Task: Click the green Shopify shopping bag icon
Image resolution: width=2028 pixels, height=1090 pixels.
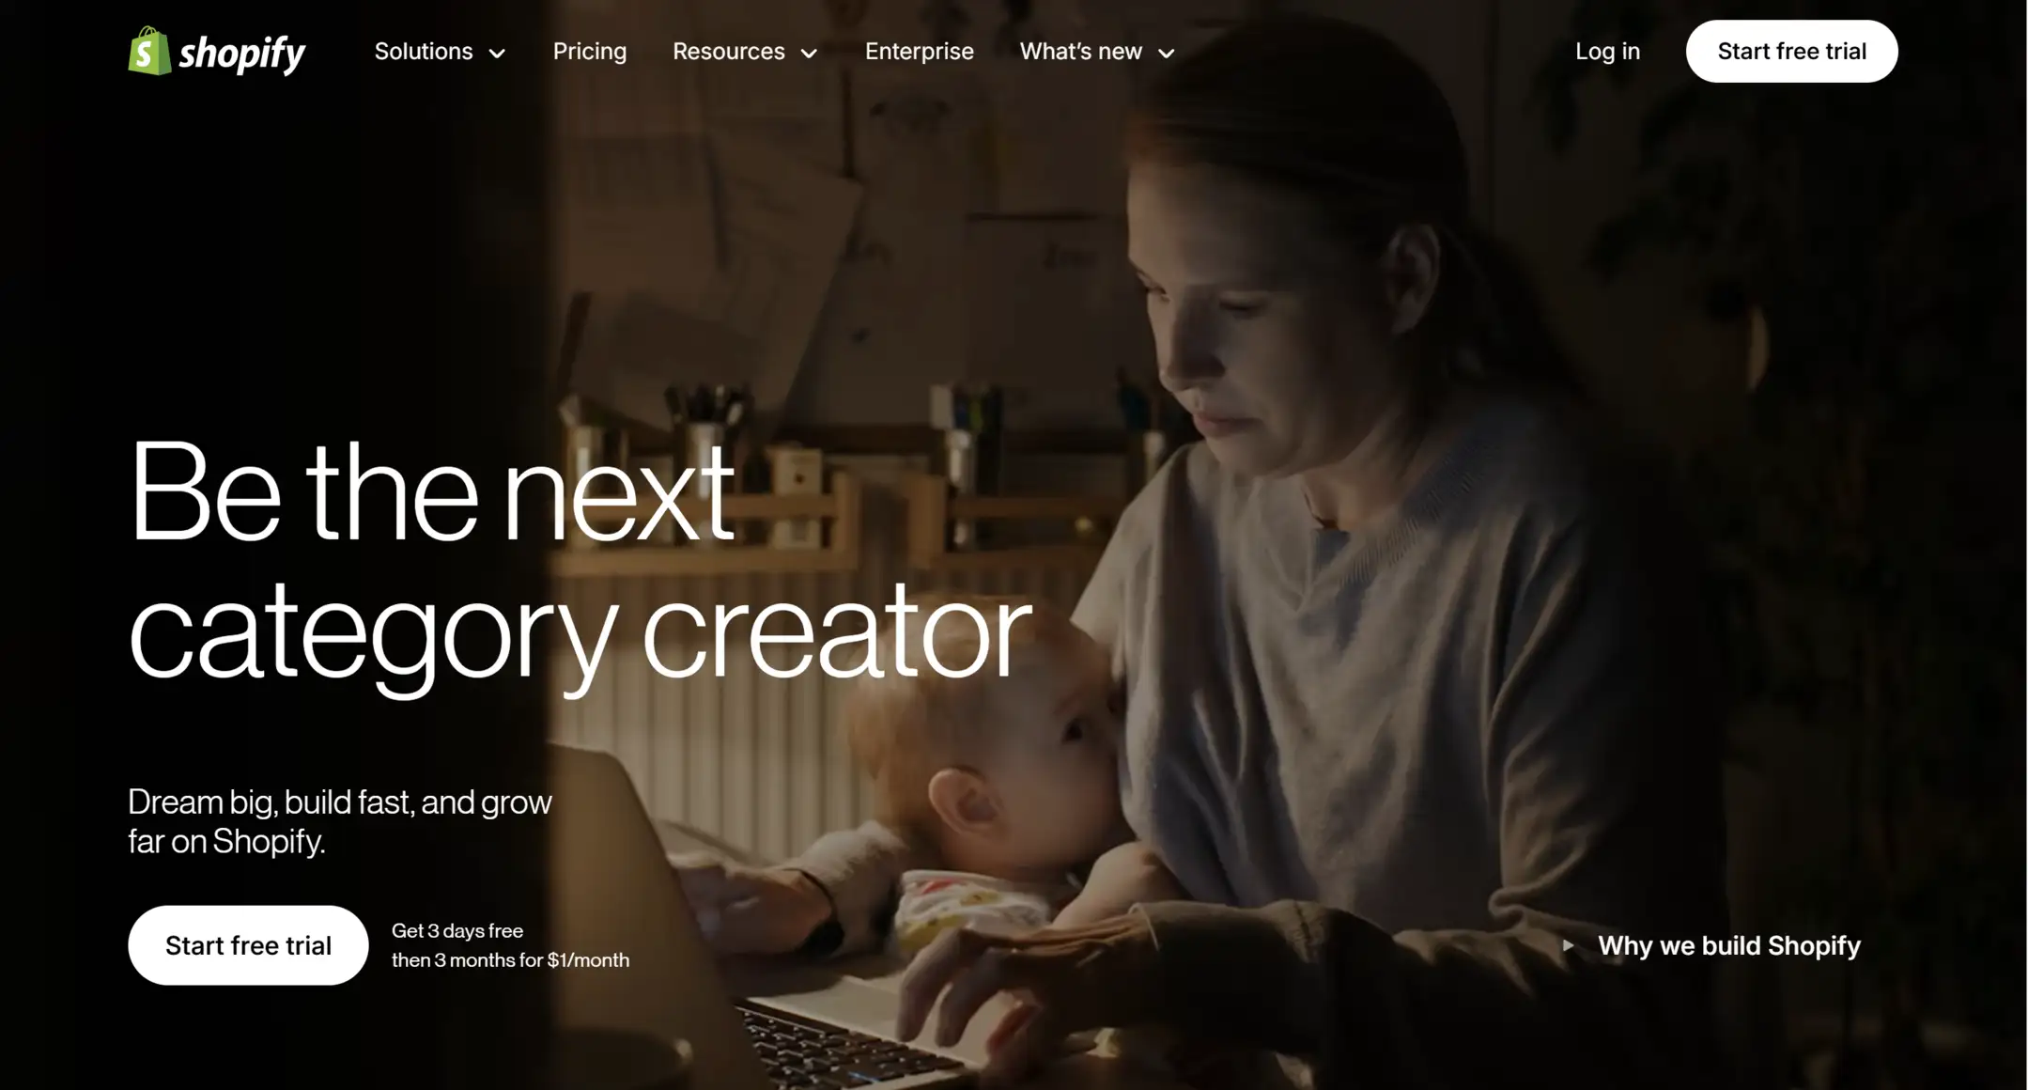Action: 145,51
